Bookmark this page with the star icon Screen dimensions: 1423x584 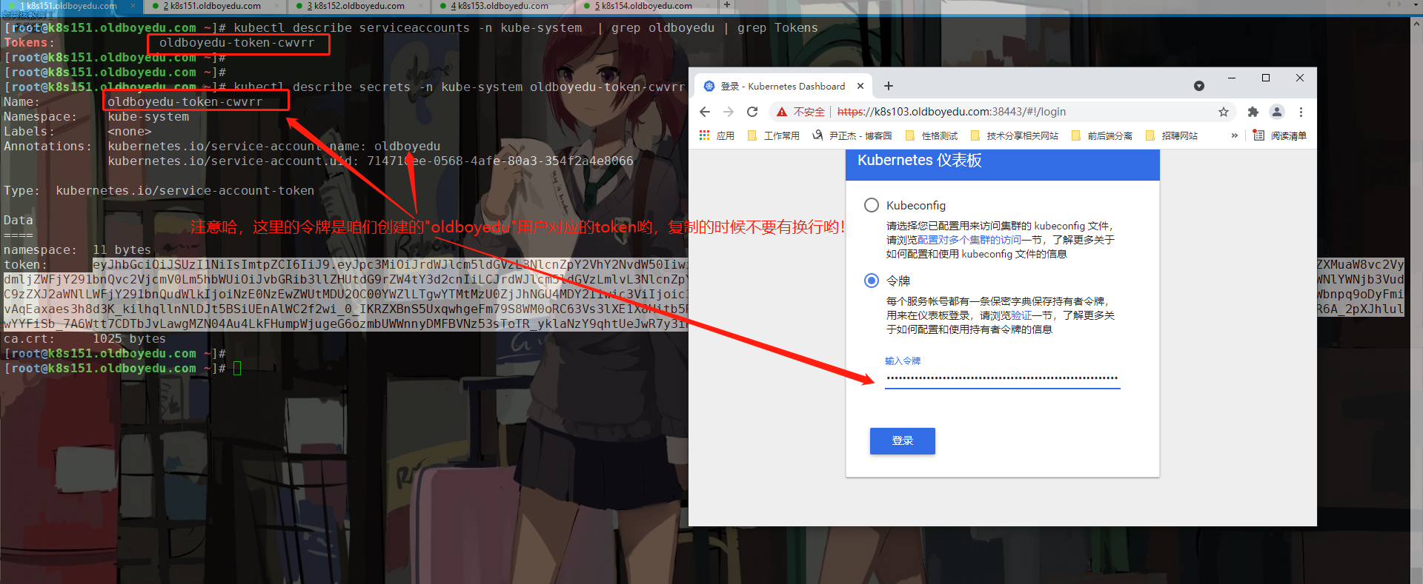click(x=1223, y=112)
